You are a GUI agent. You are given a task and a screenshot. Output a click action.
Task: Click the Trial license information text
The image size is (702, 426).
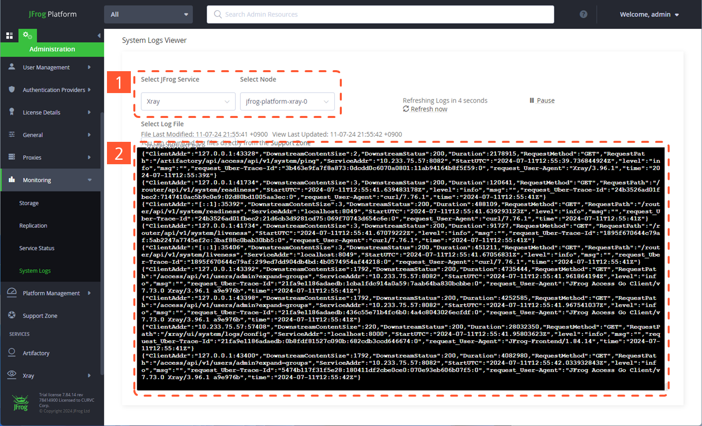click(x=67, y=403)
